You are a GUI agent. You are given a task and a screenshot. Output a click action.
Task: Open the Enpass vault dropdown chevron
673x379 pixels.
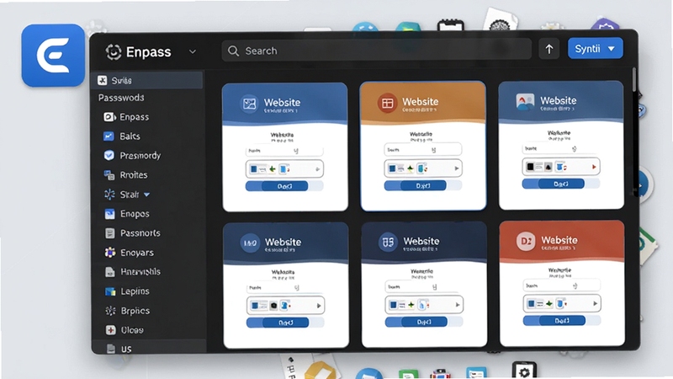coord(193,52)
